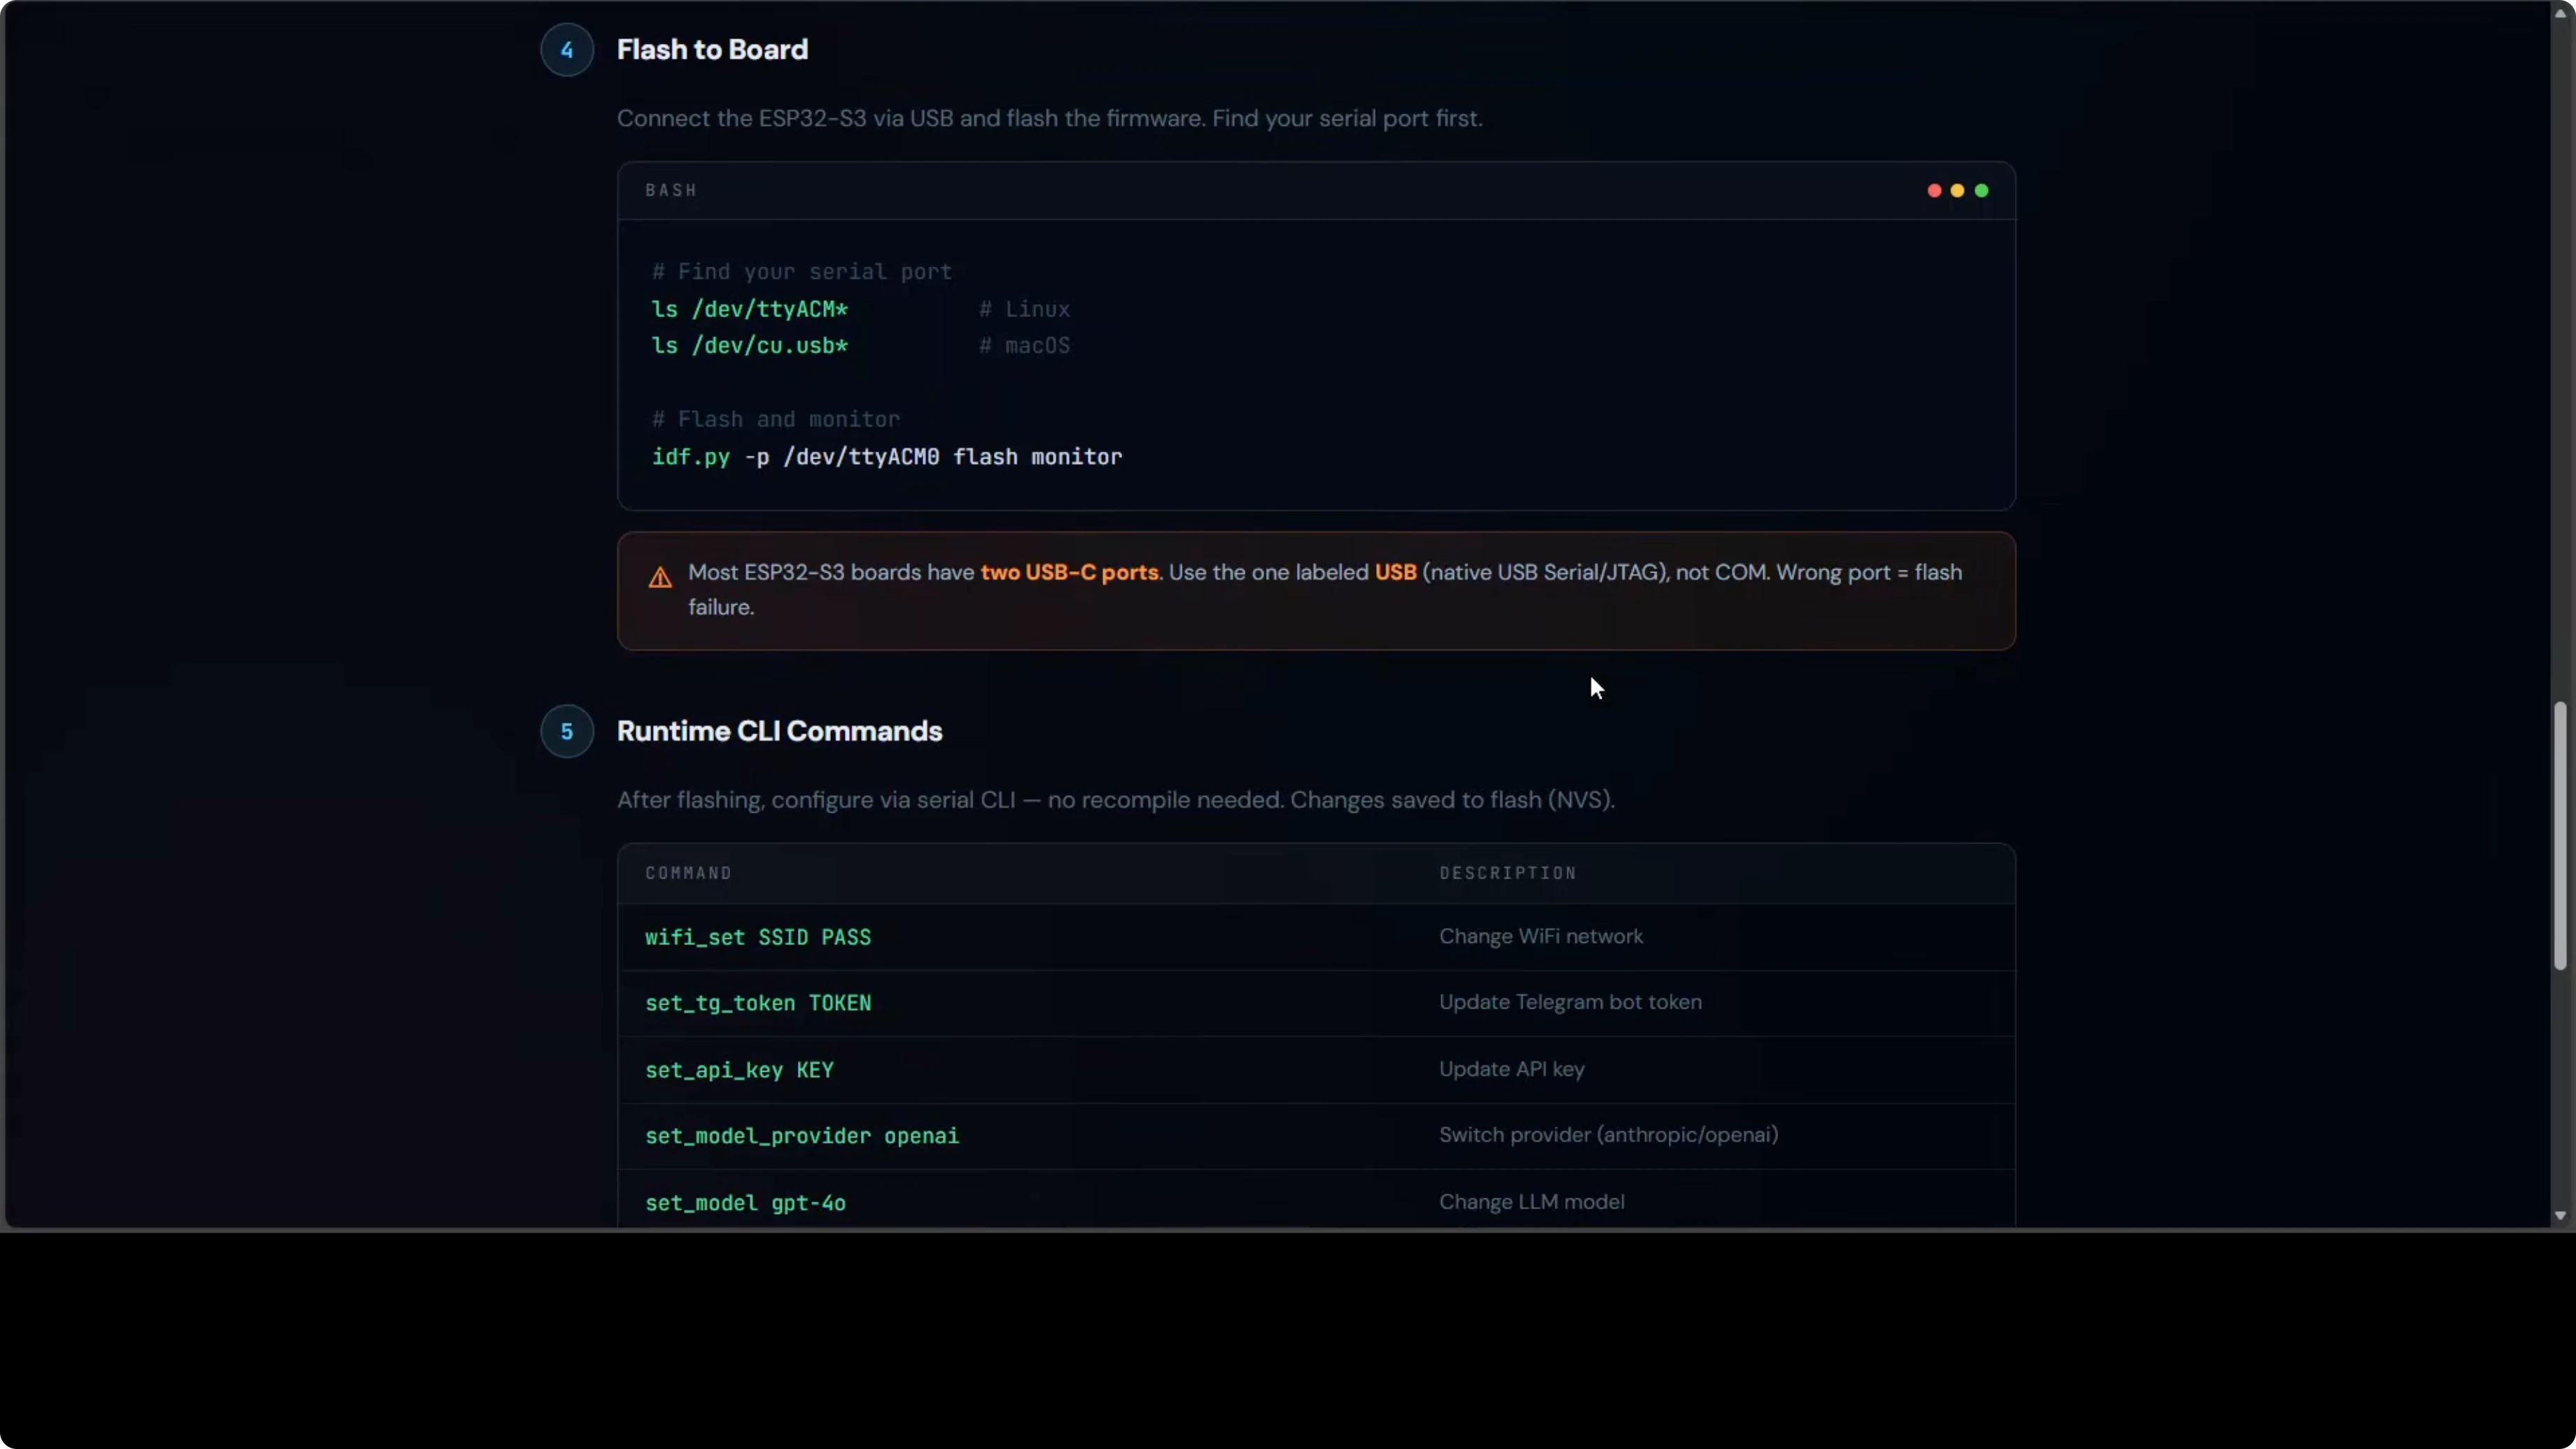Select the set_model gpt-4o table row

745,1203
